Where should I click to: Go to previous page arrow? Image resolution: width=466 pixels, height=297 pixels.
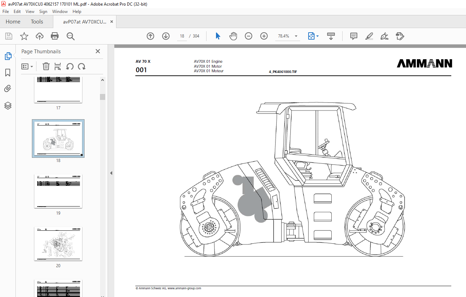point(150,36)
